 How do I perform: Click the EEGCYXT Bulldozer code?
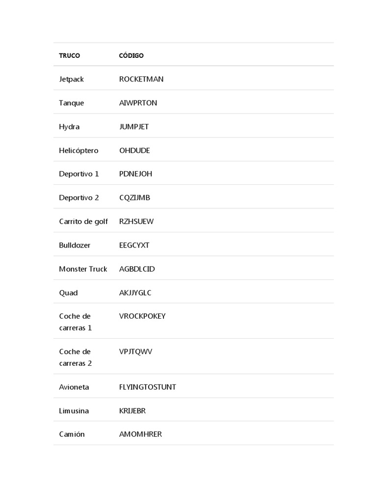[x=135, y=245]
